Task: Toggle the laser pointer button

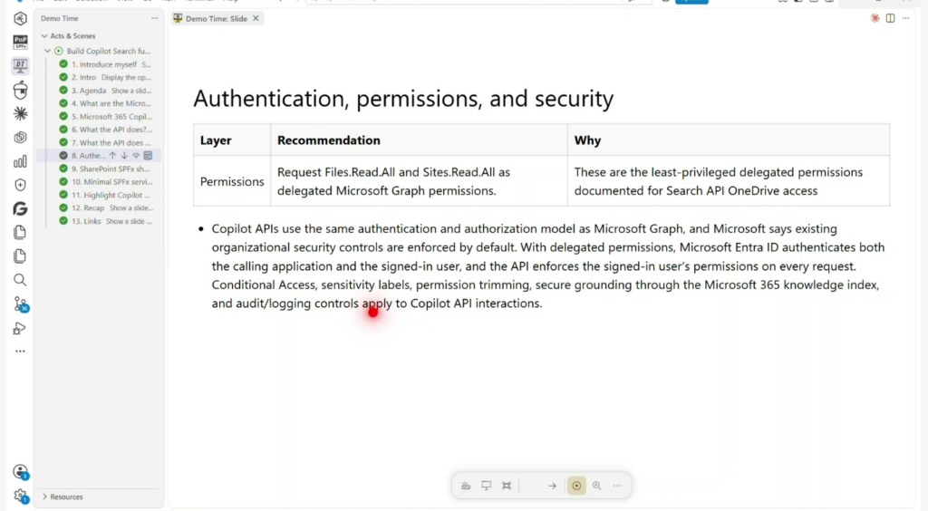Action: coord(576,486)
